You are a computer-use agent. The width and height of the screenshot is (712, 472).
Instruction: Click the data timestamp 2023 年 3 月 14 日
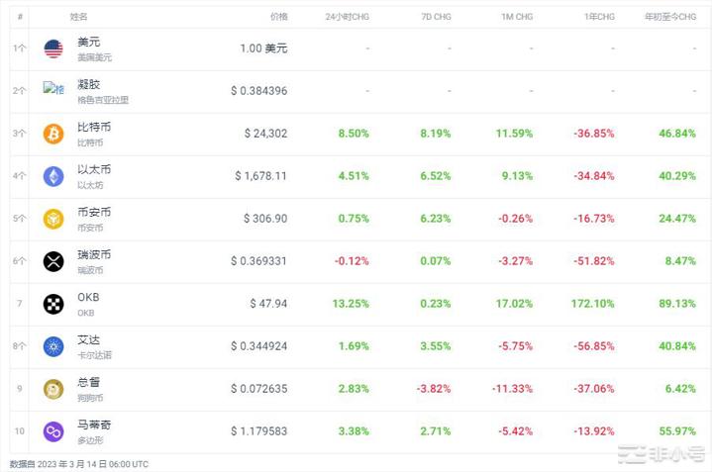[x=72, y=464]
